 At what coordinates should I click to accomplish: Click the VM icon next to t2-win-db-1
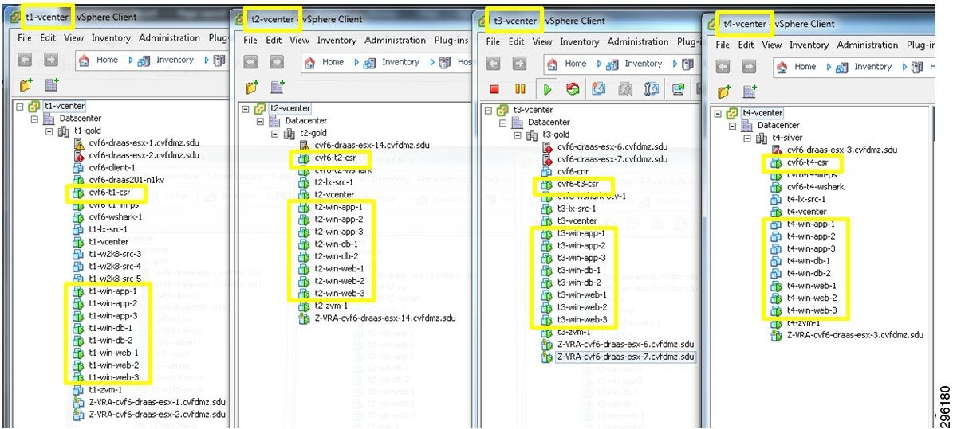304,244
